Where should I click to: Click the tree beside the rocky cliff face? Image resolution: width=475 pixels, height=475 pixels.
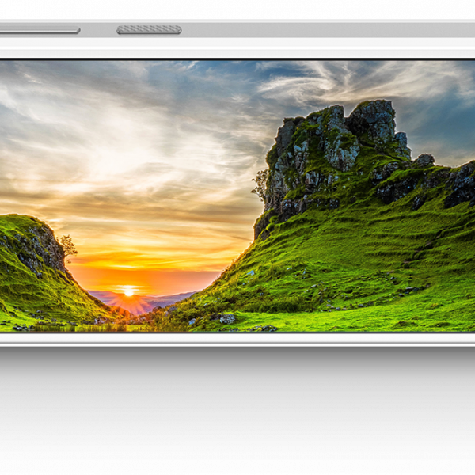[x=261, y=184]
